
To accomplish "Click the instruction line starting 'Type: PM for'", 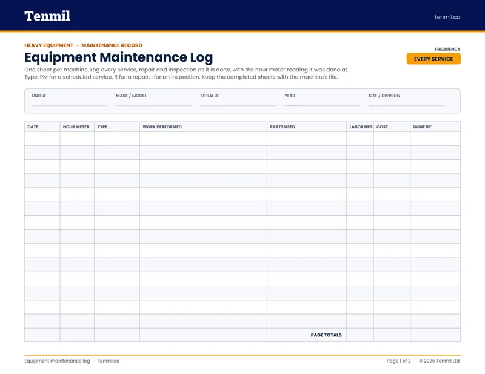I will [181, 77].
